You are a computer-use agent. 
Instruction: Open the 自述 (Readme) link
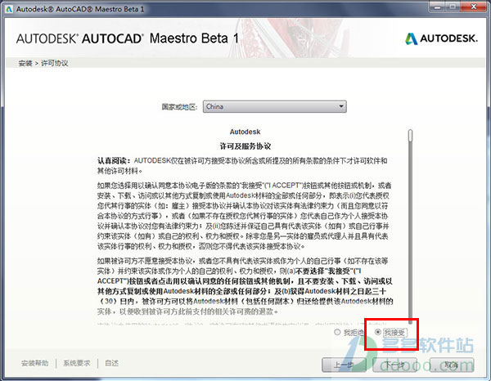tap(111, 363)
